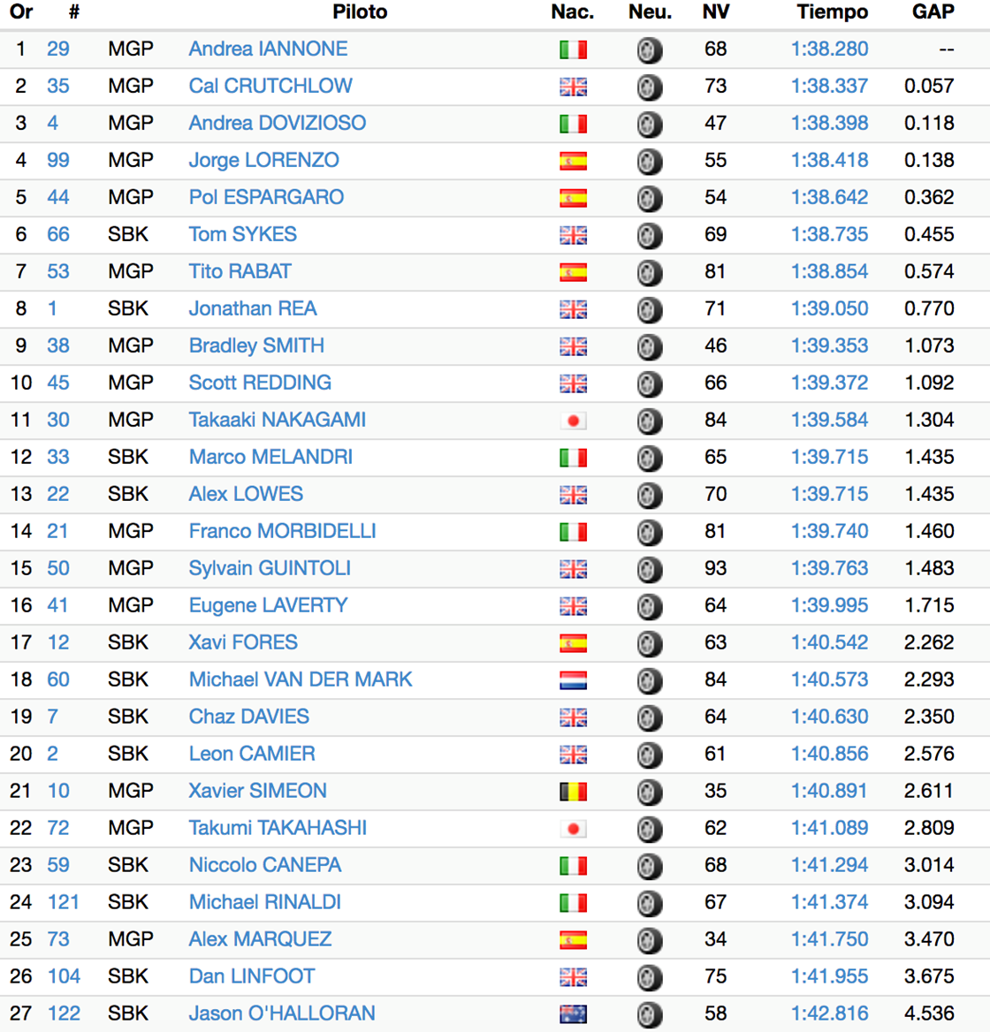Click MGP class in Tito RABAT row

coord(131,271)
